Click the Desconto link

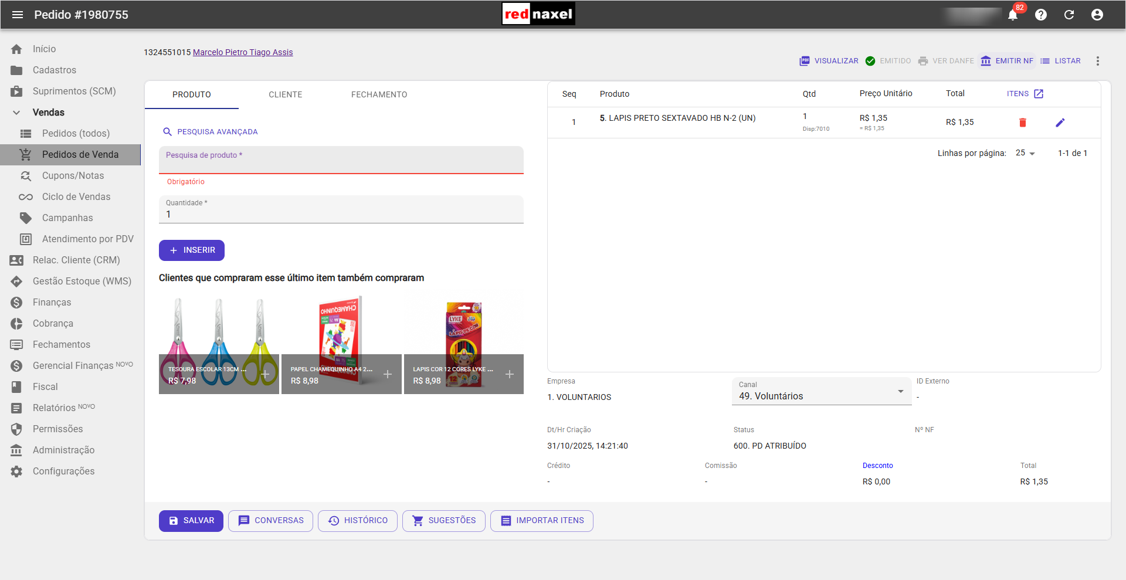coord(877,466)
